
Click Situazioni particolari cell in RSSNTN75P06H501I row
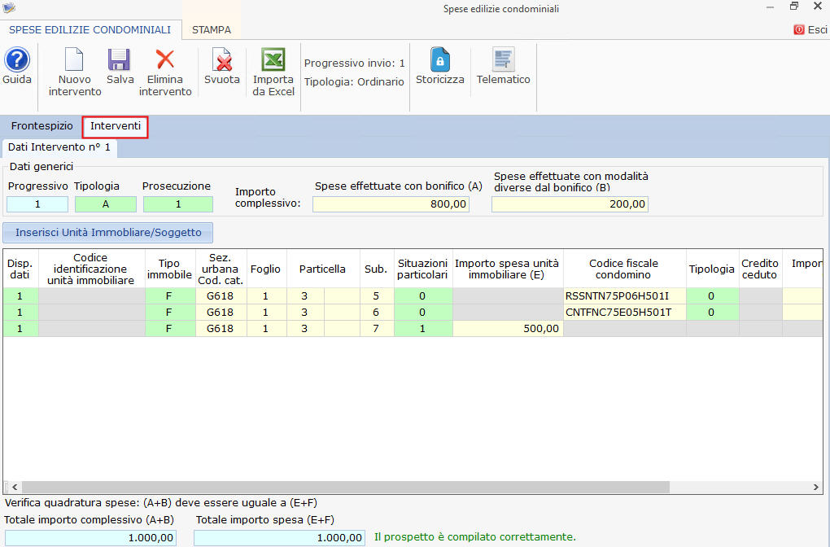[x=422, y=296]
